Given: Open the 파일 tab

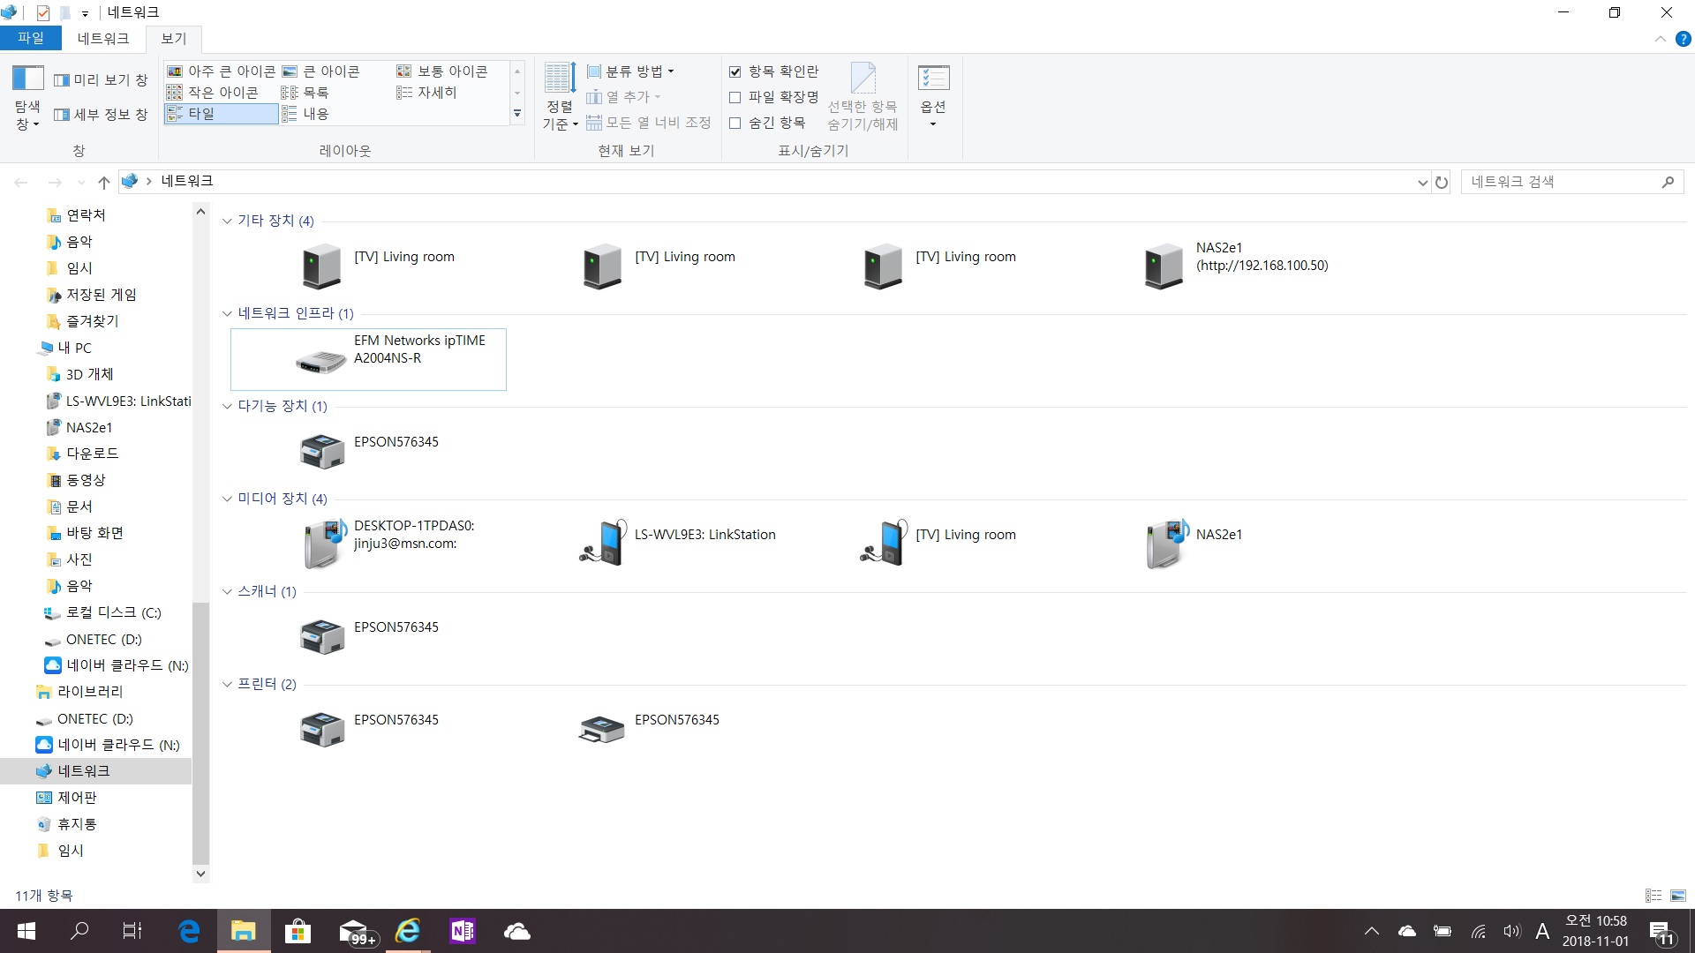Looking at the screenshot, I should 31,38.
